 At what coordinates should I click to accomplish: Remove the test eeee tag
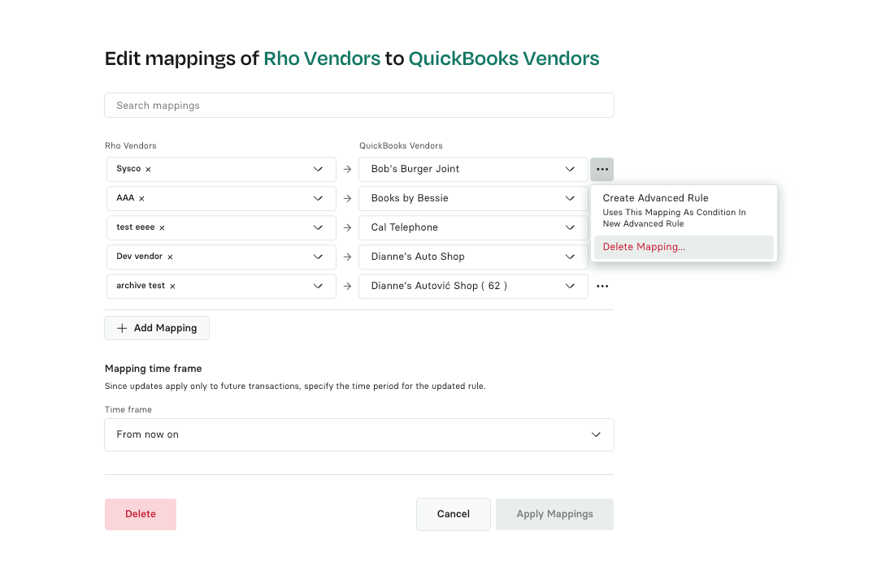click(x=162, y=228)
